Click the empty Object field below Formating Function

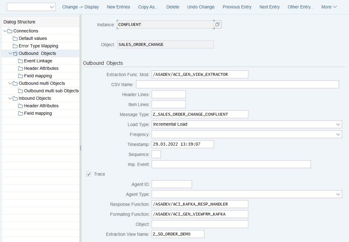(x=200, y=224)
